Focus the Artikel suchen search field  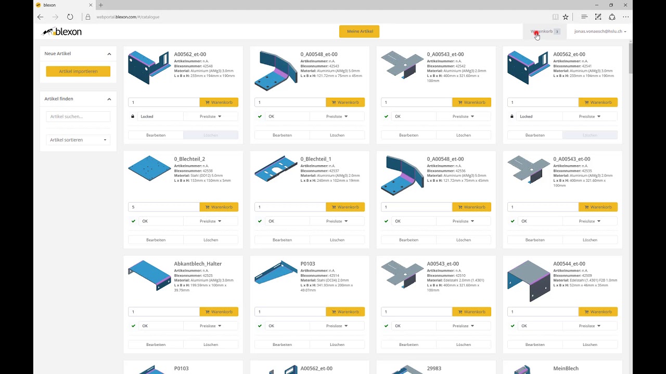pos(78,116)
